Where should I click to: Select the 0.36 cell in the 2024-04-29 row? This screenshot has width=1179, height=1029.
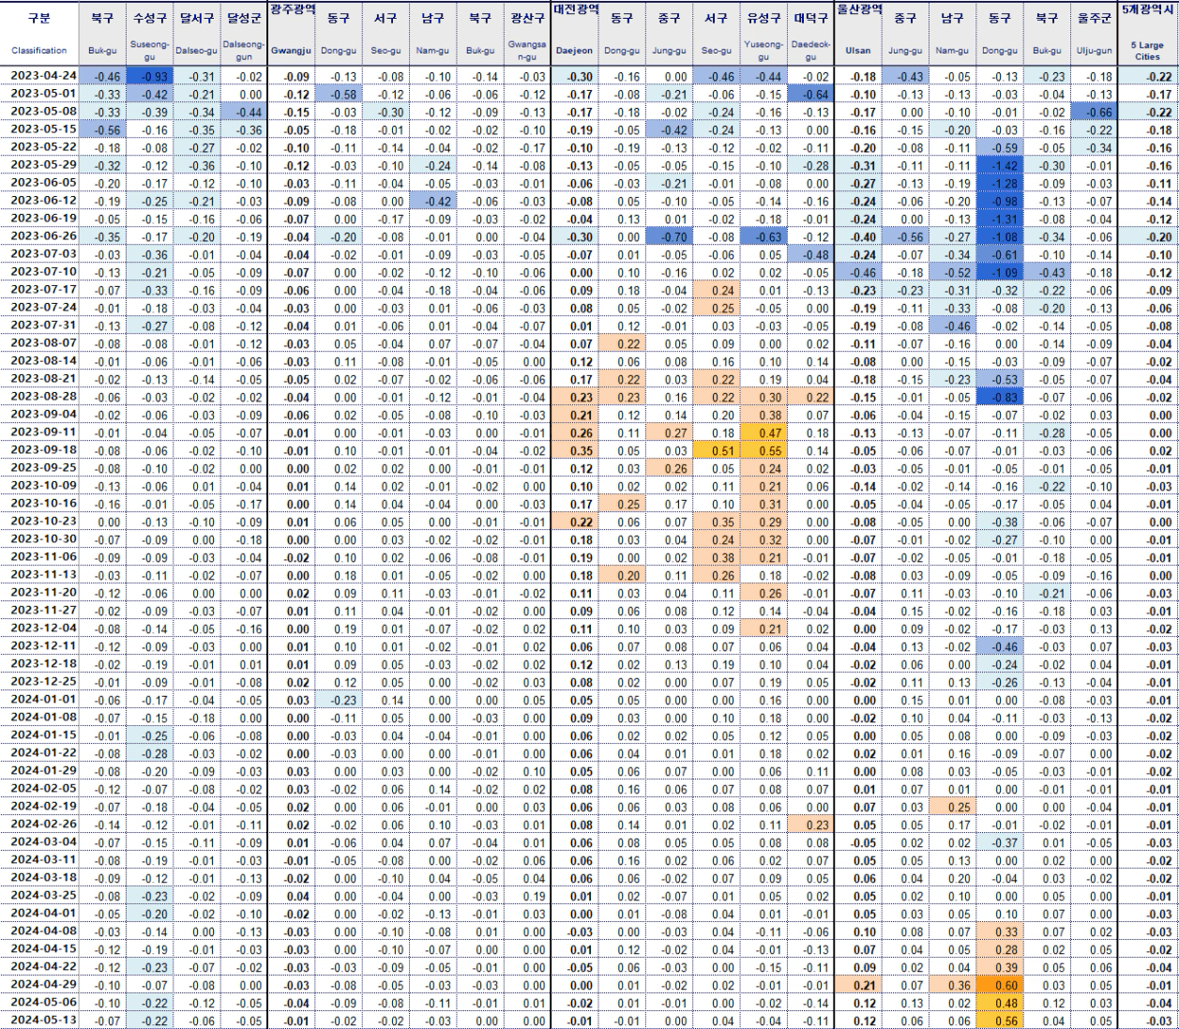point(952,985)
